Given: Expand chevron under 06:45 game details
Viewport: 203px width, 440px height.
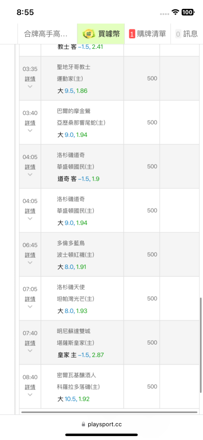Looking at the screenshot, I should tap(30, 263).
